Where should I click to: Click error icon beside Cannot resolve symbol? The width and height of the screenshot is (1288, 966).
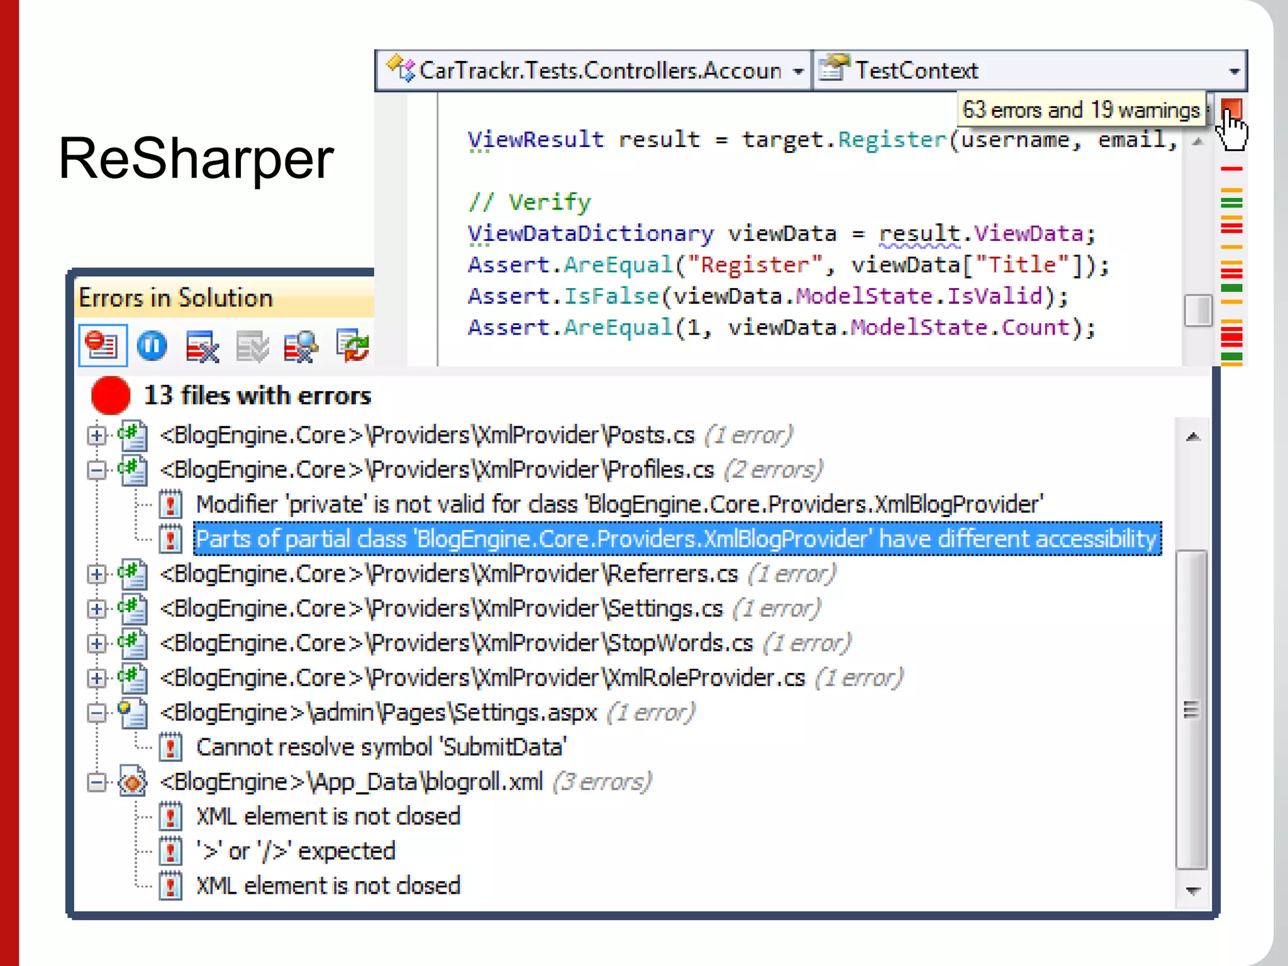pyautogui.click(x=170, y=747)
